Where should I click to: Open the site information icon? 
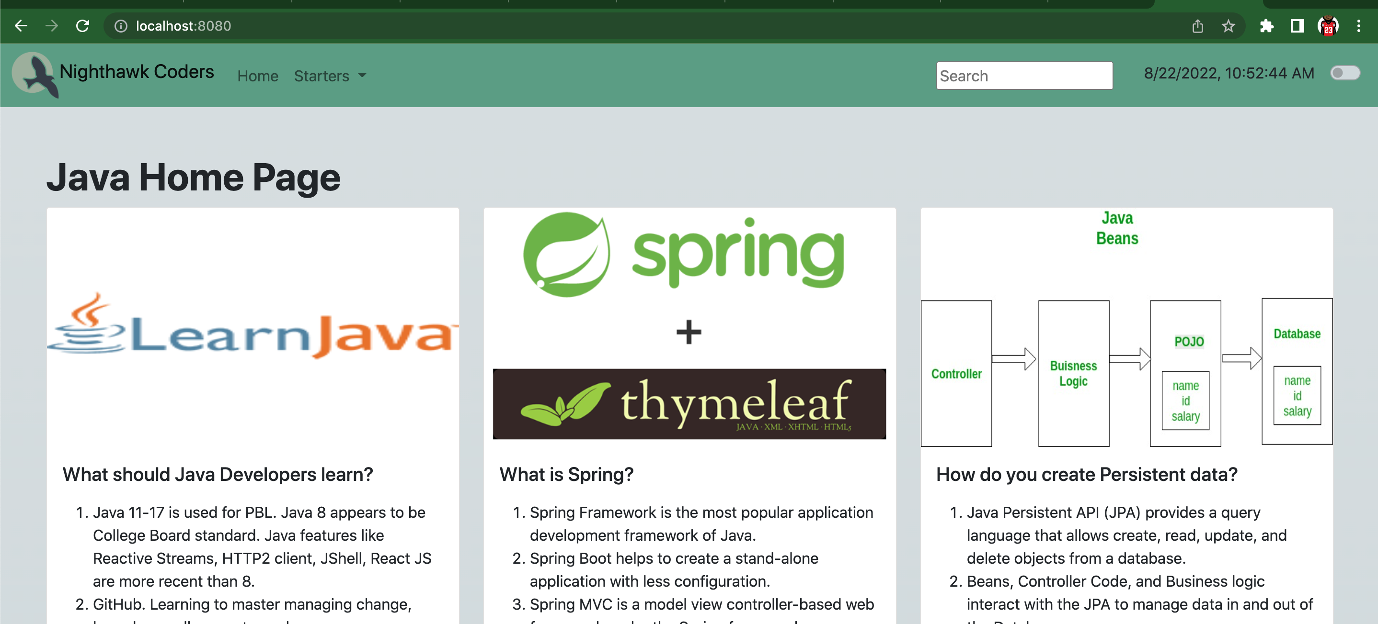click(121, 26)
